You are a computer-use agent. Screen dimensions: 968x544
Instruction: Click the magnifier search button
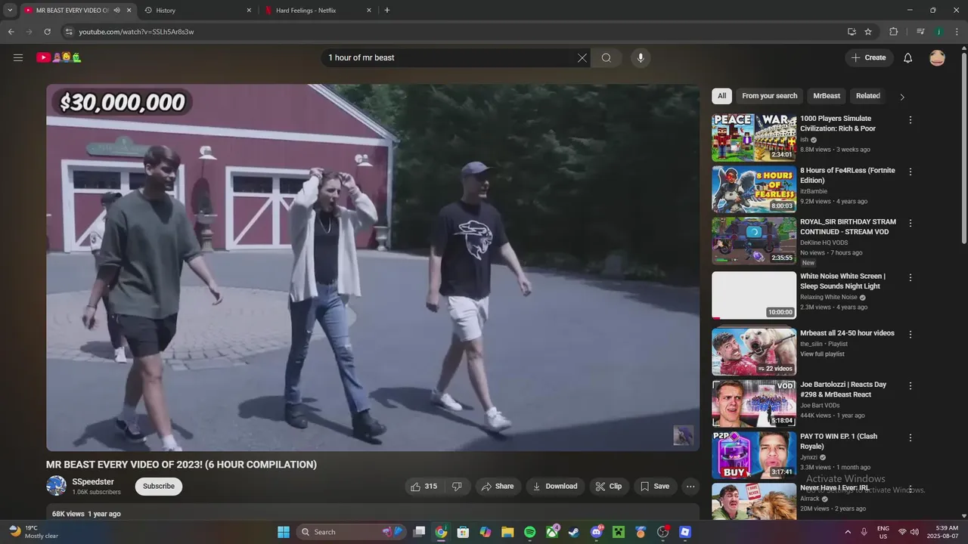(x=607, y=57)
